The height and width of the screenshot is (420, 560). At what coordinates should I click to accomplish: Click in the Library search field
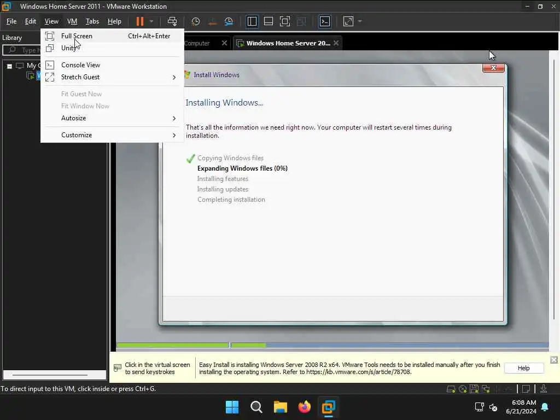point(21,50)
